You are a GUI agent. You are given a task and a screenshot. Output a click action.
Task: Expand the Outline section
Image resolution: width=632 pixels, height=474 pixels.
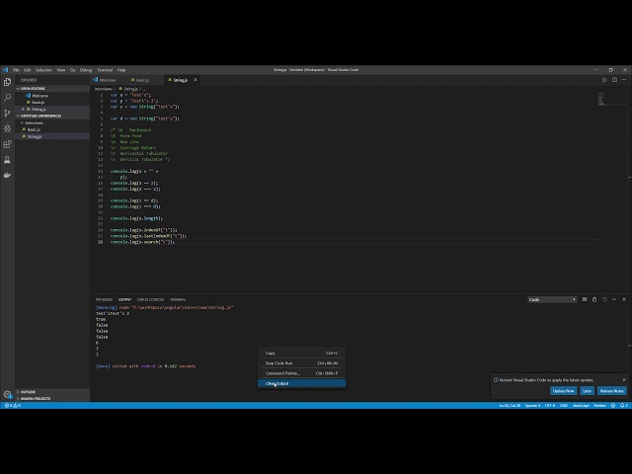pyautogui.click(x=52, y=392)
